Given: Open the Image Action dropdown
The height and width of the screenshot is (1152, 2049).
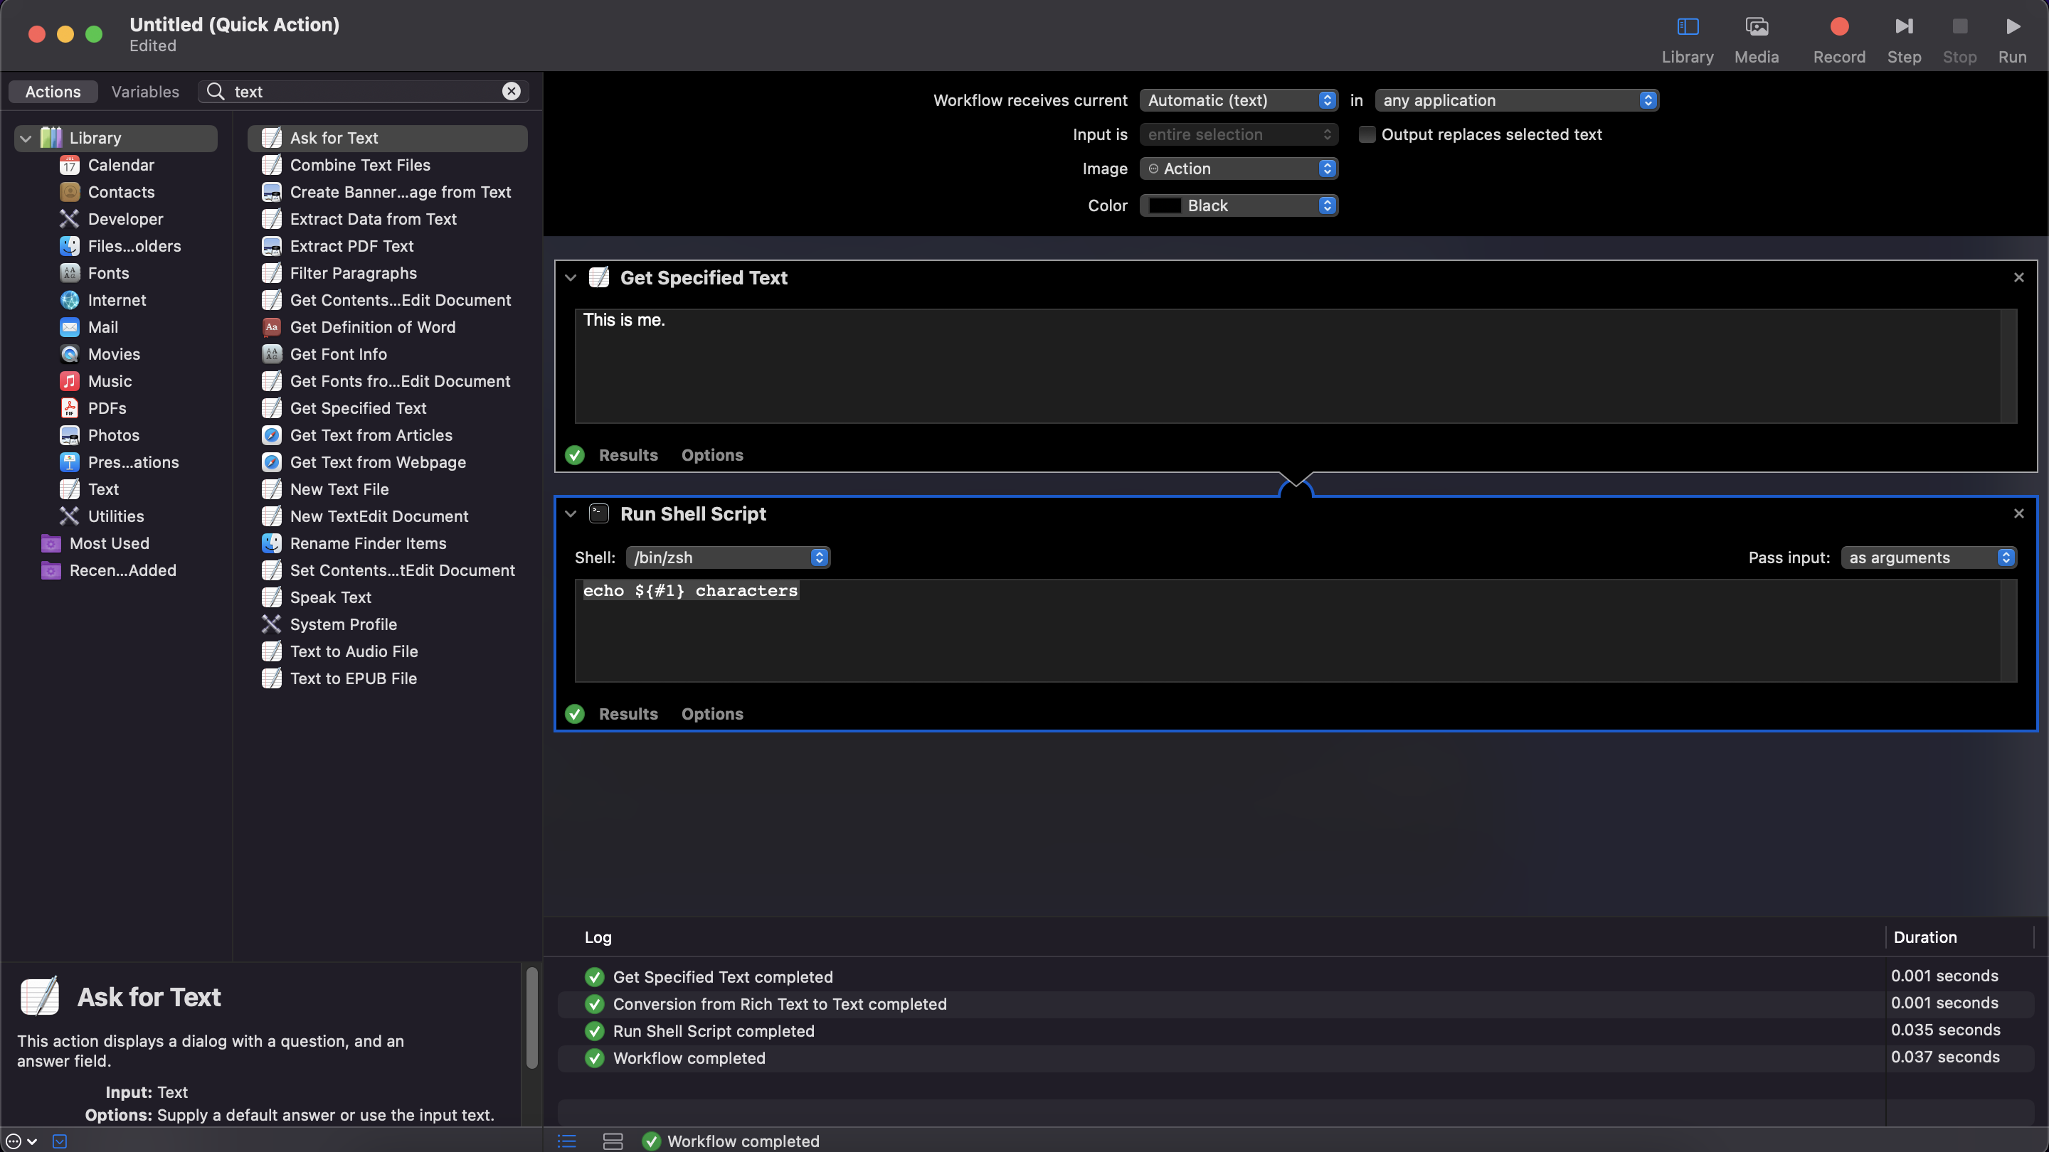Looking at the screenshot, I should 1239,169.
